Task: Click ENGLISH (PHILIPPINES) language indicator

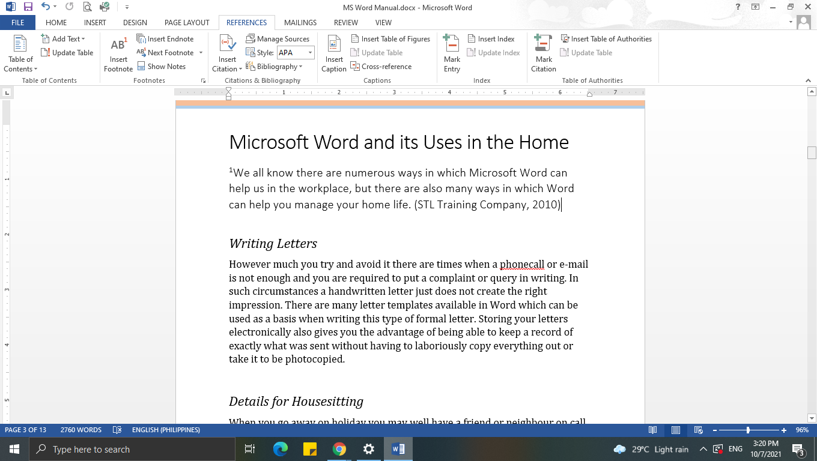Action: [x=166, y=430]
